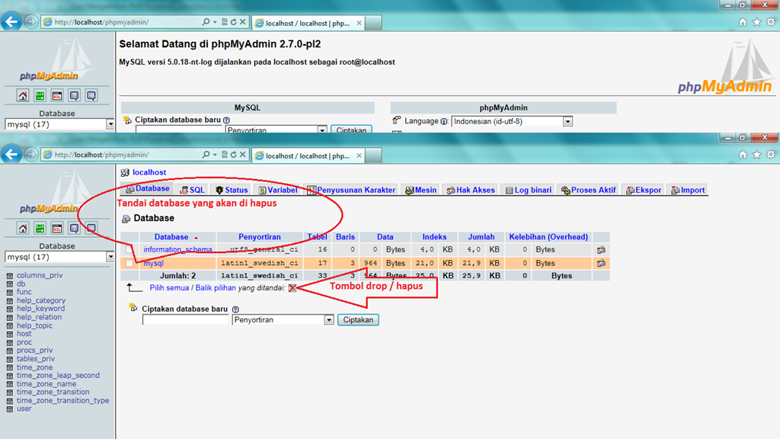Open mysql (17) dropdown in lower sidebar
Image resolution: width=780 pixels, height=439 pixels.
point(59,257)
